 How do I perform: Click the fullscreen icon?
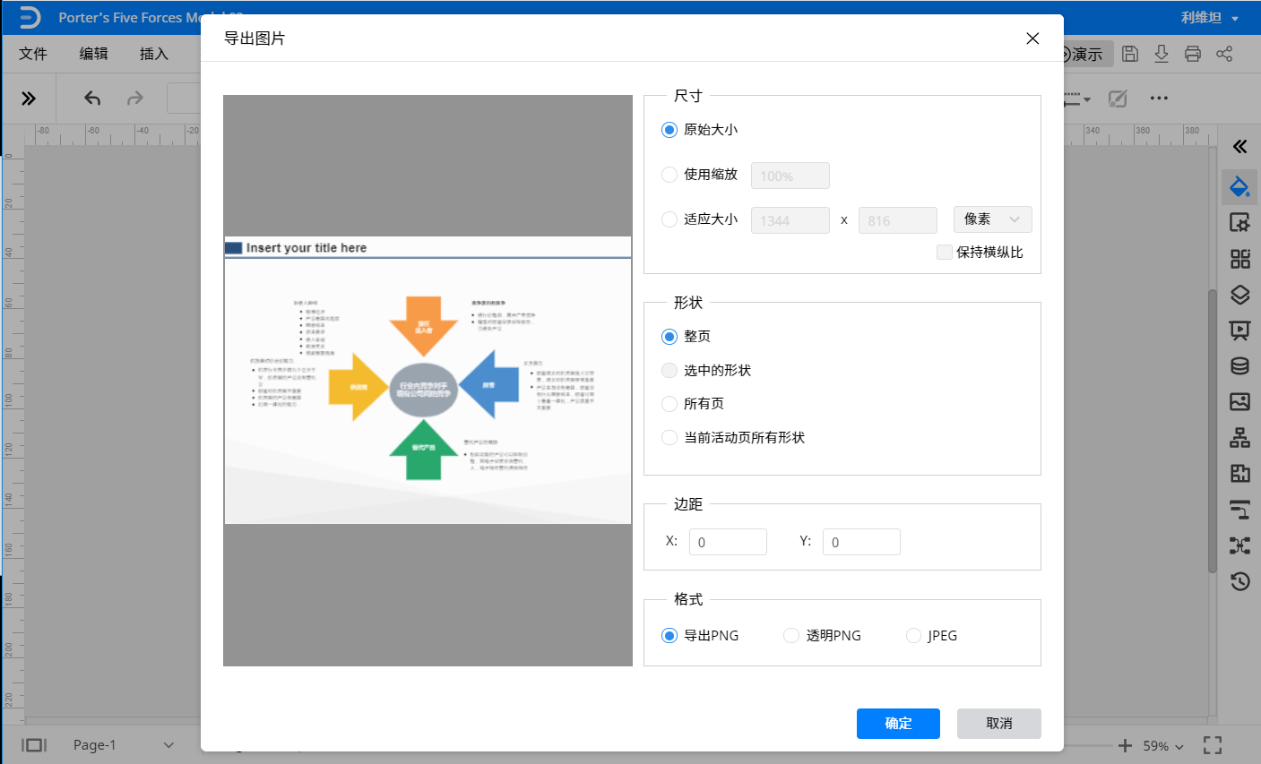click(x=1213, y=745)
